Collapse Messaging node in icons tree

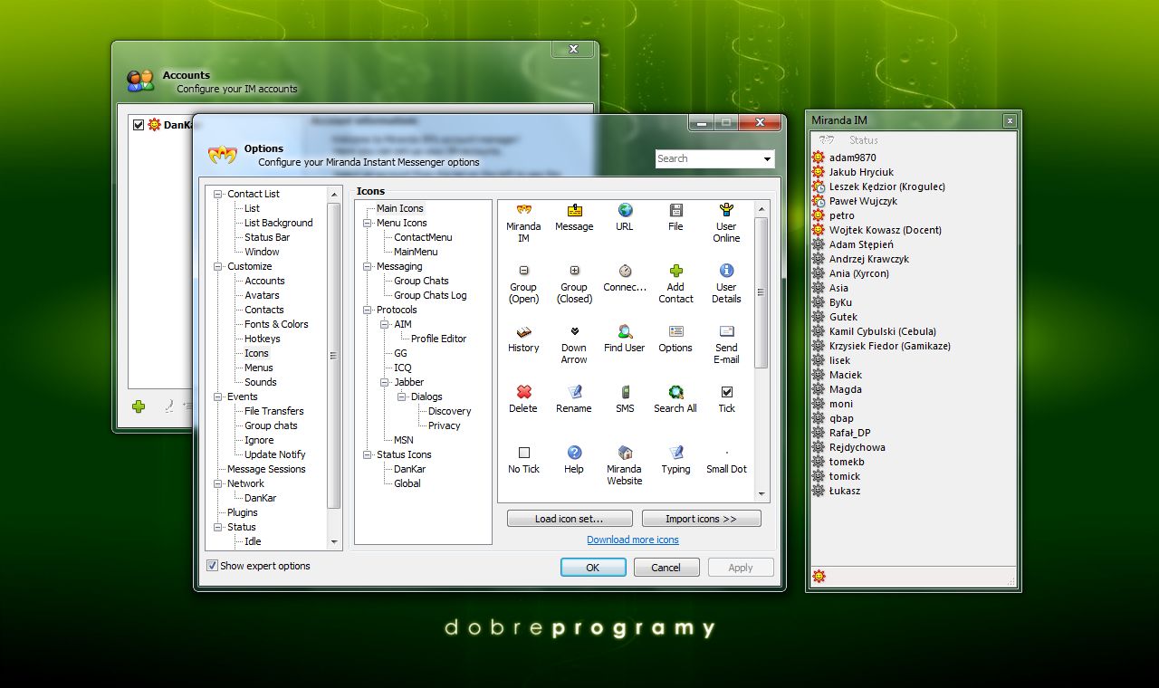[x=368, y=266]
